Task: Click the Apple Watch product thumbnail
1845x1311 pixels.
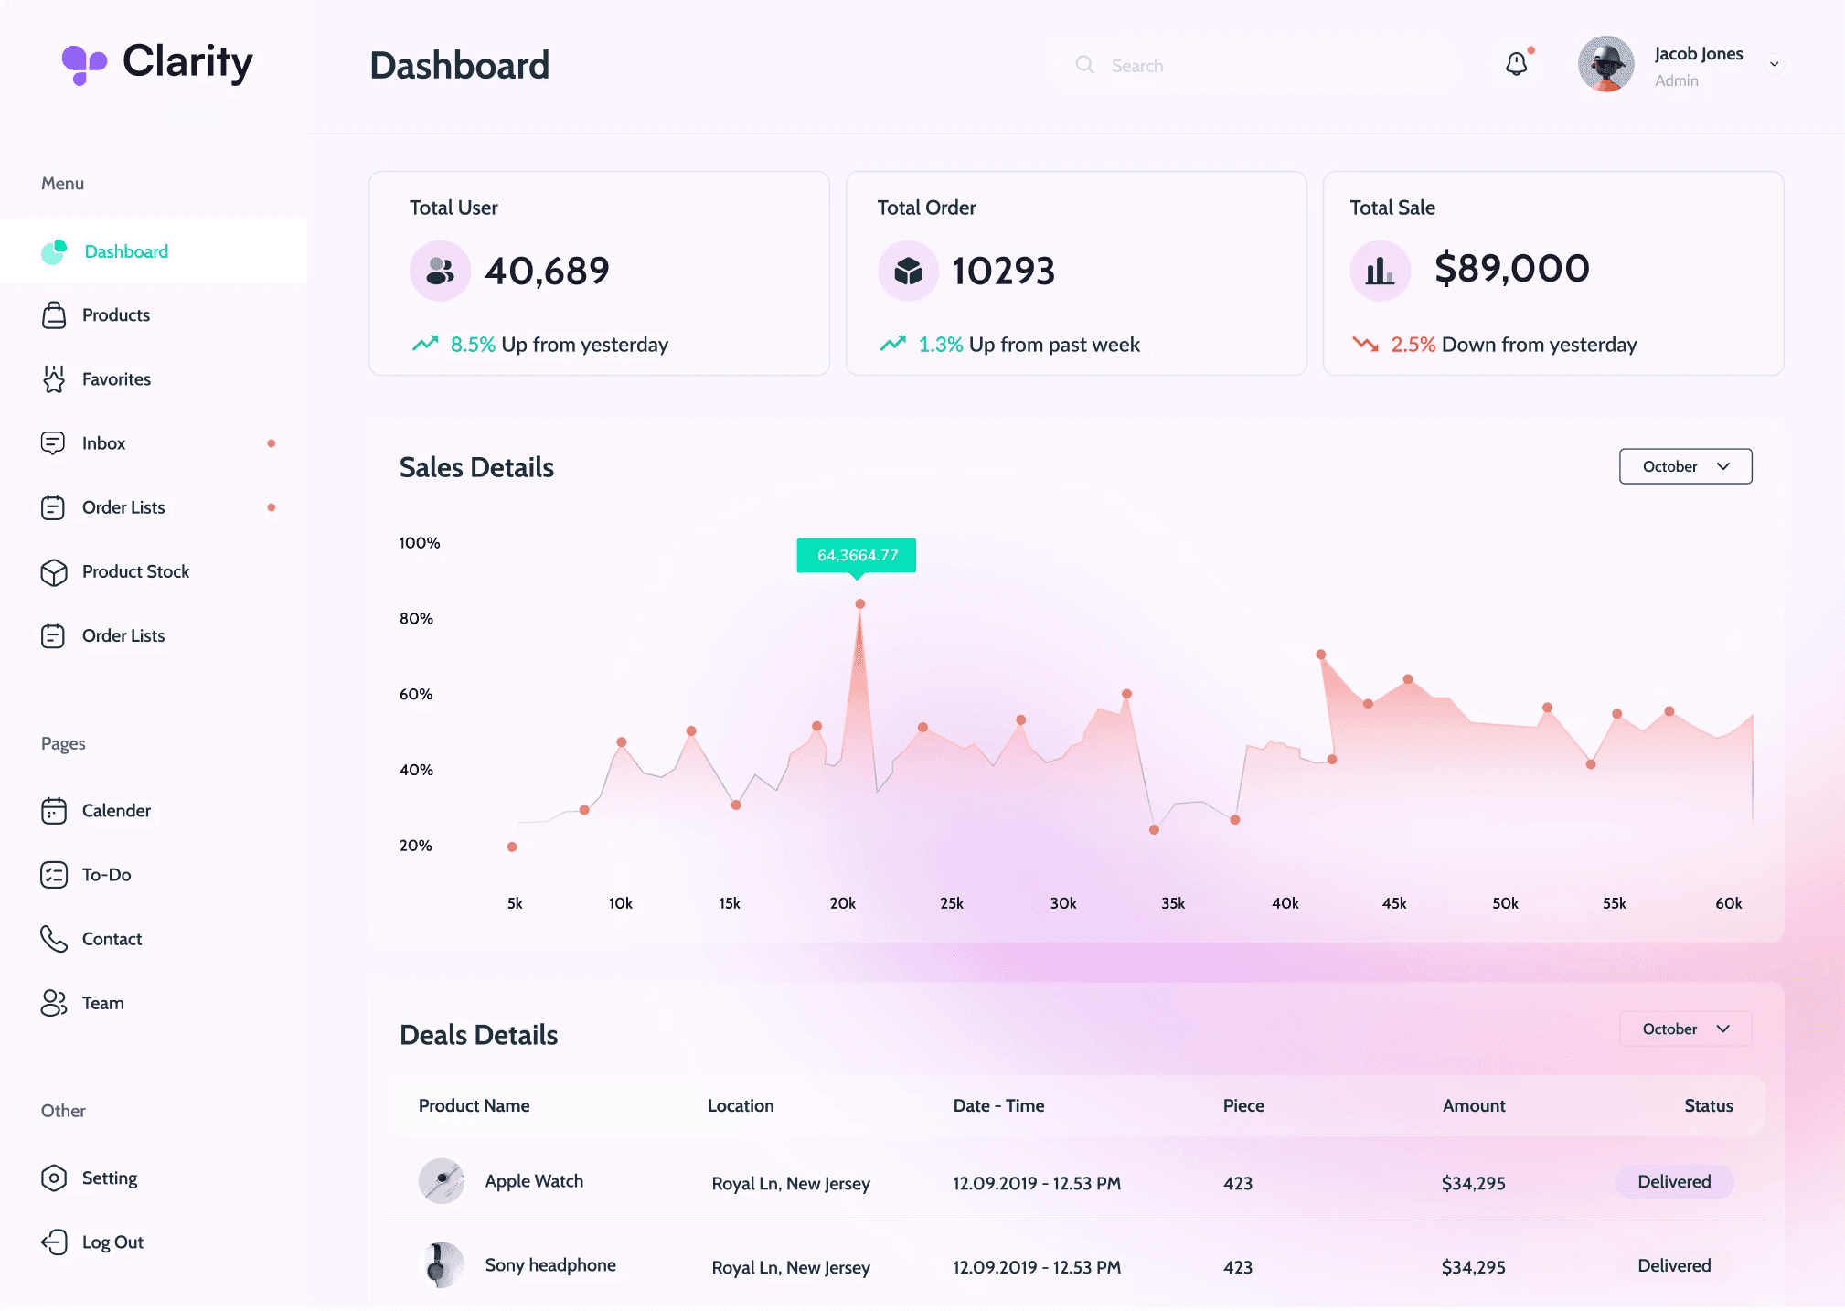Action: click(442, 1181)
